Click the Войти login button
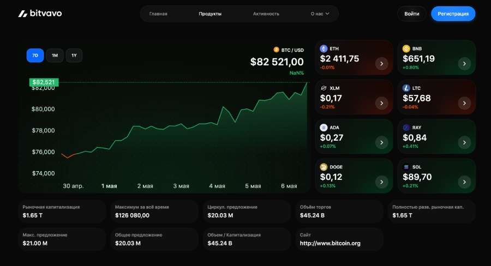The width and height of the screenshot is (491, 266). [412, 14]
